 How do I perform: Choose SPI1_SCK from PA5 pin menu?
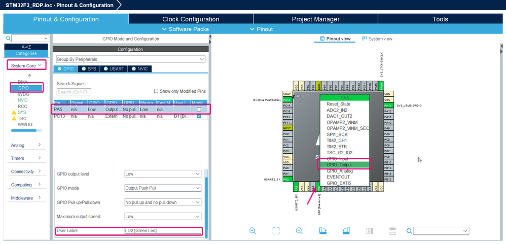(x=337, y=134)
